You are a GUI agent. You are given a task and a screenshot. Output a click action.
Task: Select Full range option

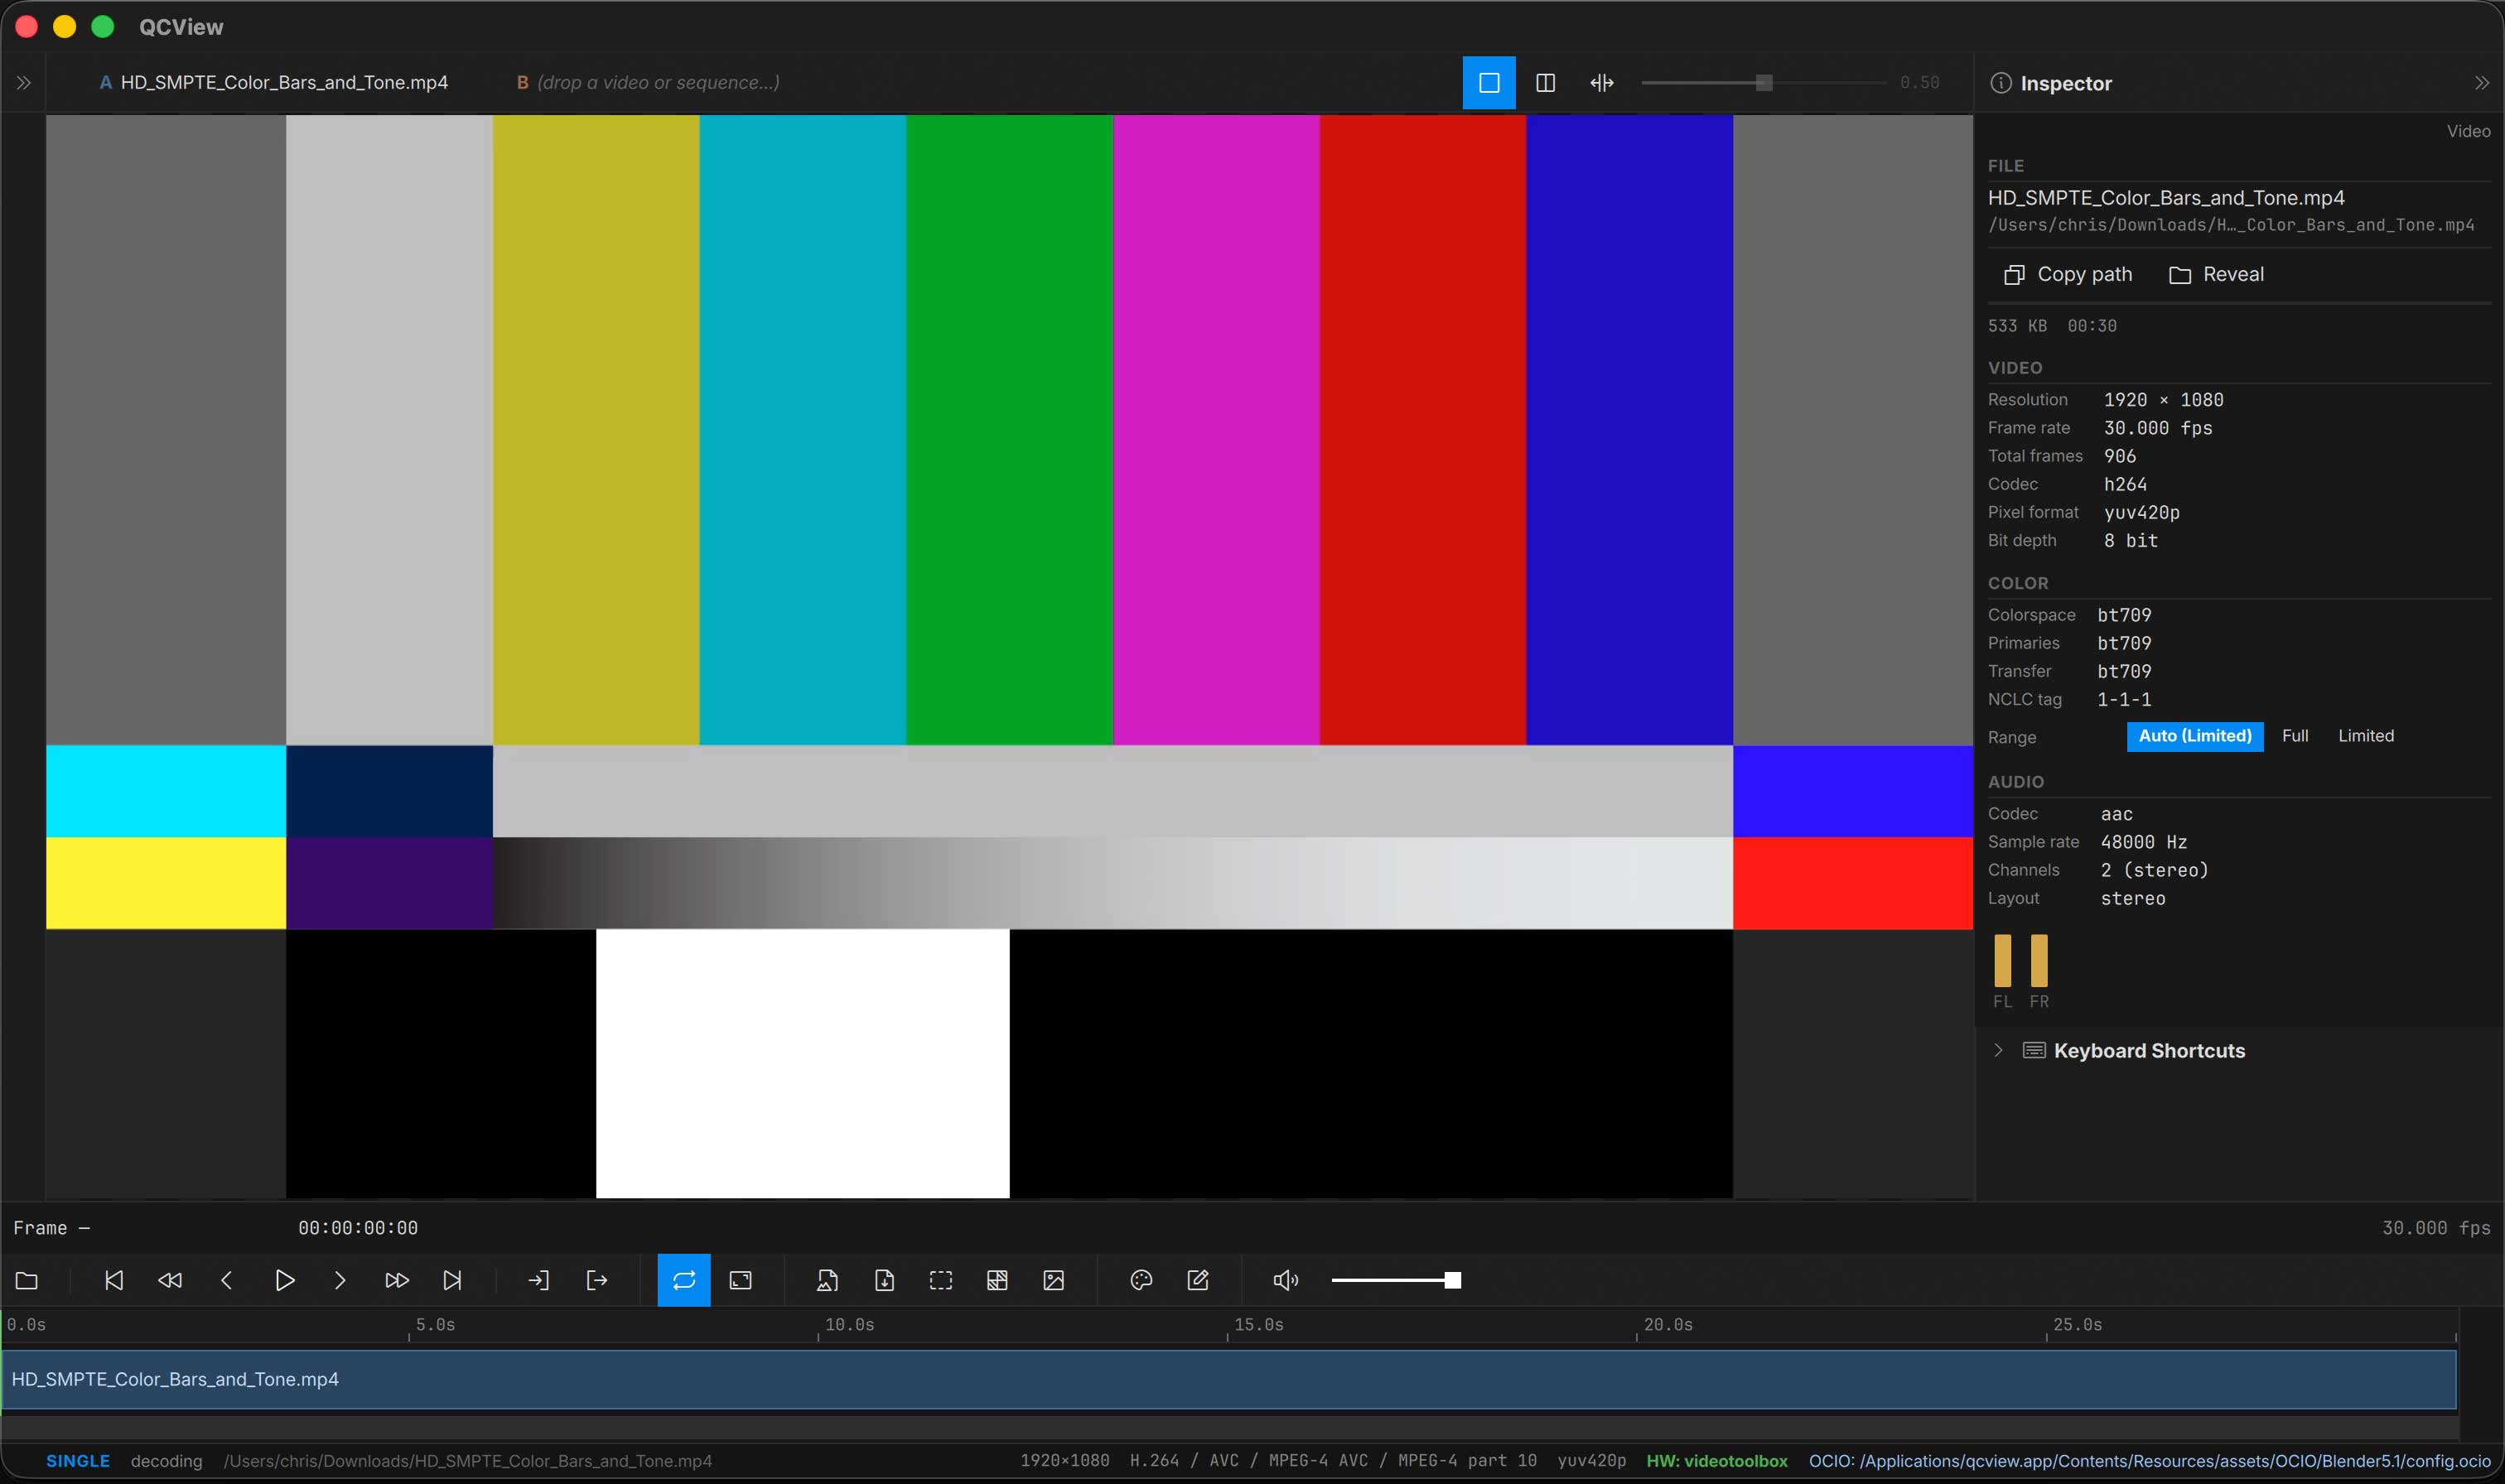2295,736
